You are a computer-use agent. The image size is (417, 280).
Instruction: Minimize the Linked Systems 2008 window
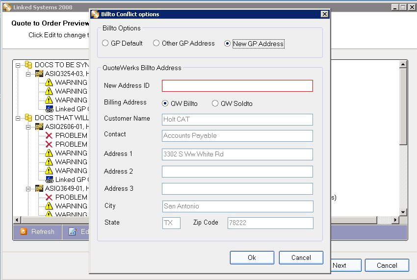(x=395, y=7)
